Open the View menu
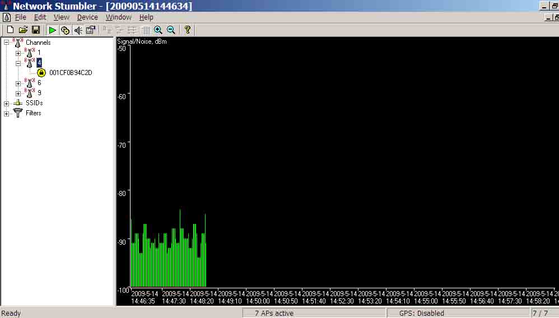 61,17
